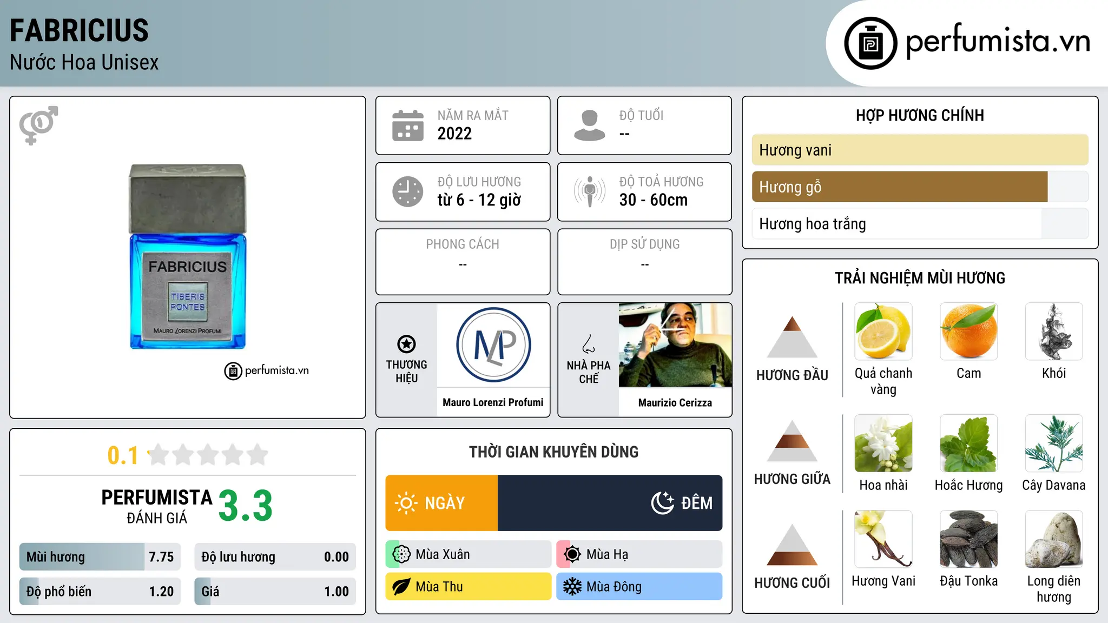Click the Hương gỗ accord bar

click(920, 187)
